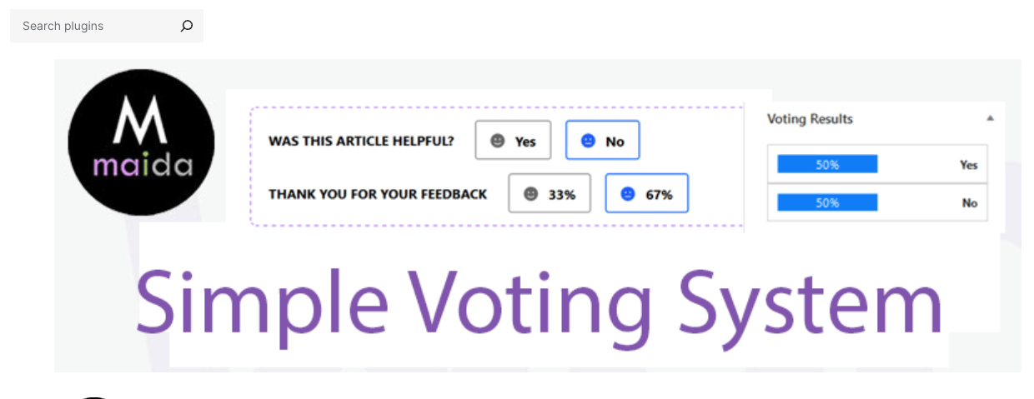Vote Yes on article helpfulness
The image size is (1034, 399).
pos(514,141)
